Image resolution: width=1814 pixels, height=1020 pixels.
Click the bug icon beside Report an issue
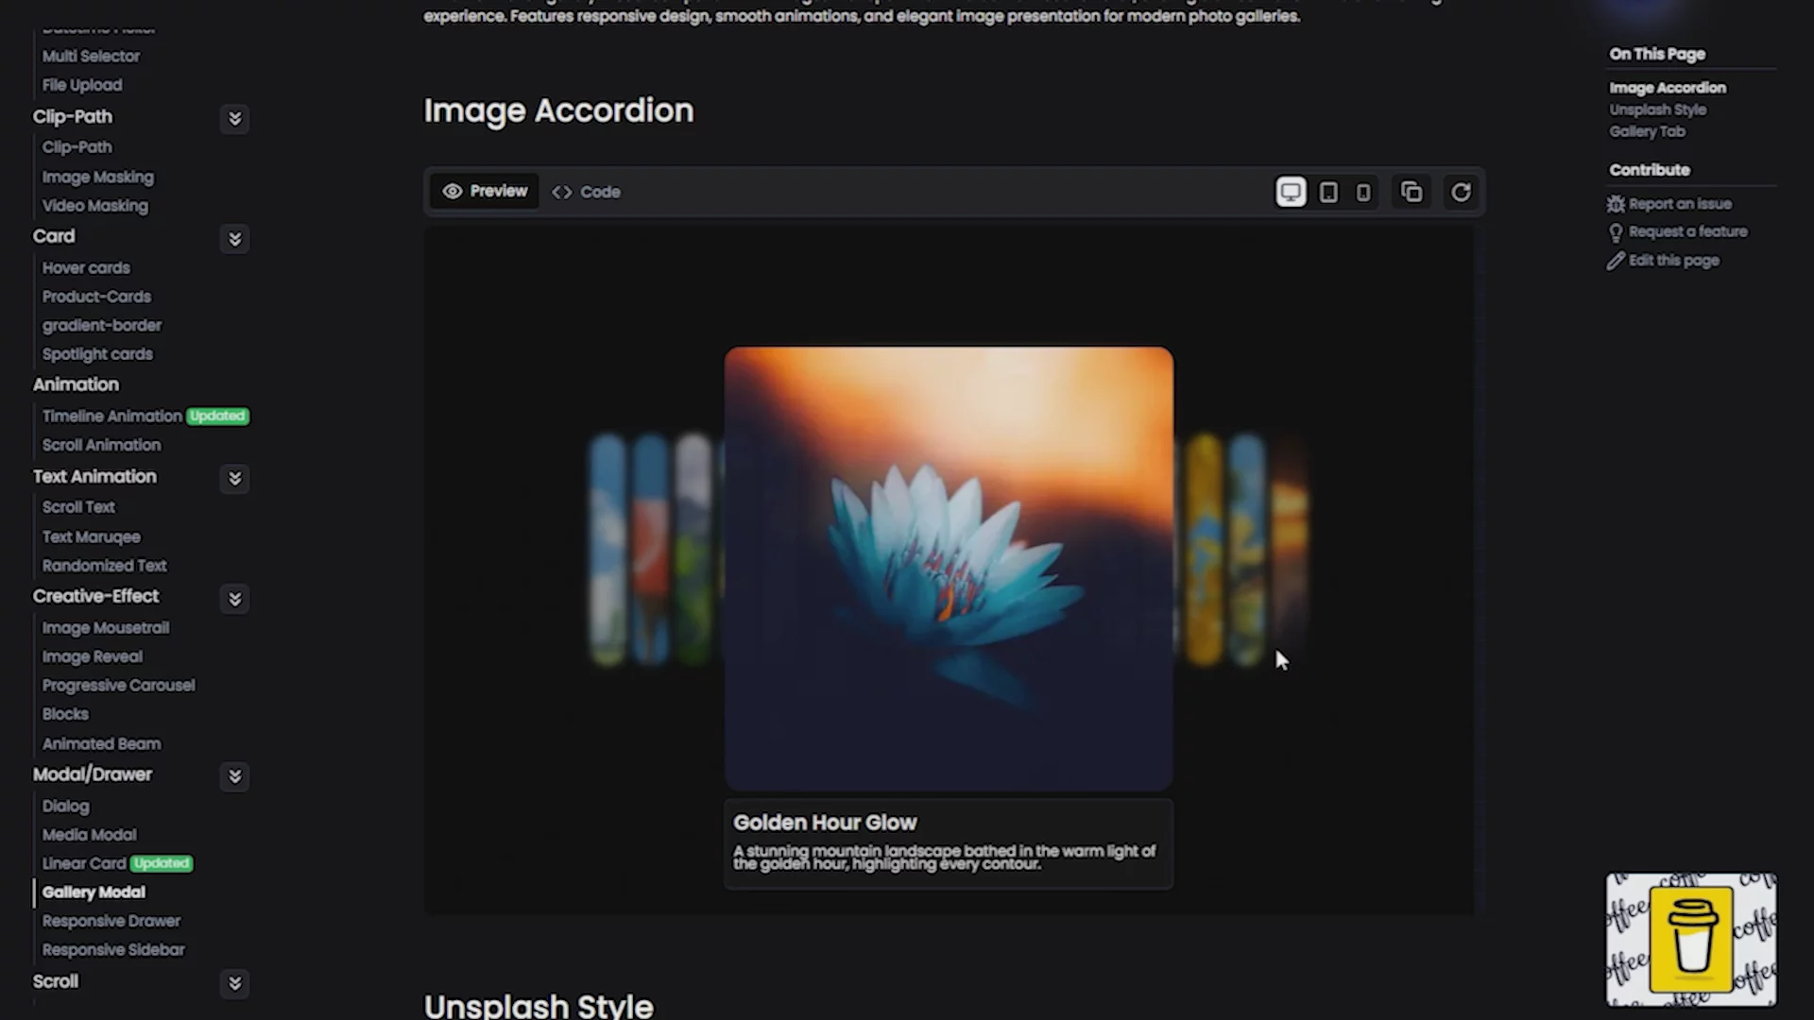coord(1616,203)
